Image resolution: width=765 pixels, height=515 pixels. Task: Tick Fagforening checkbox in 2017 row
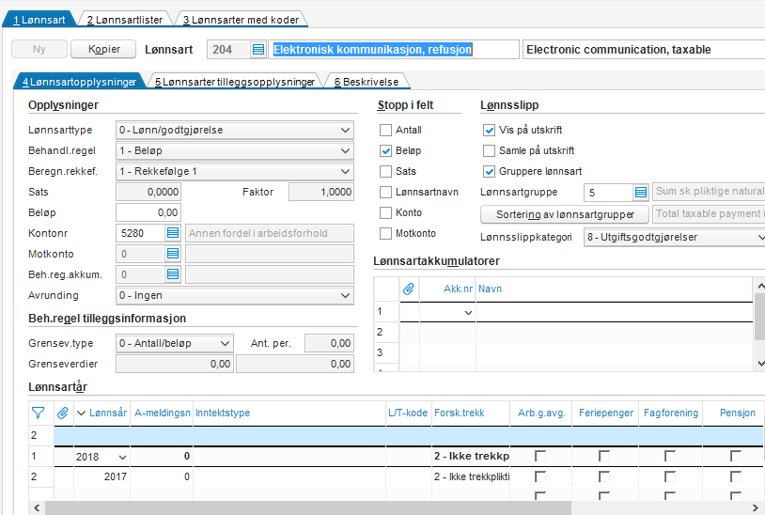tap(670, 476)
